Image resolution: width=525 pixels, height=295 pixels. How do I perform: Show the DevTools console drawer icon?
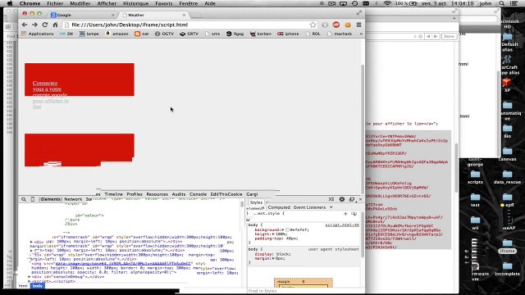331,199
